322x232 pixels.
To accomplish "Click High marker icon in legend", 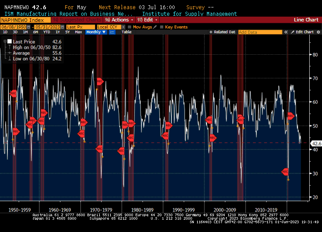I will point(10,47).
